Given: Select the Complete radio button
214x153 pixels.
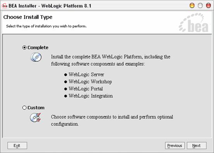Looking at the screenshot, I should (x=24, y=48).
